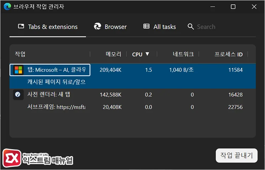Viewport: 265px width, 170px height.
Task: Select the Microsoft tab task row
Action: tap(132, 70)
